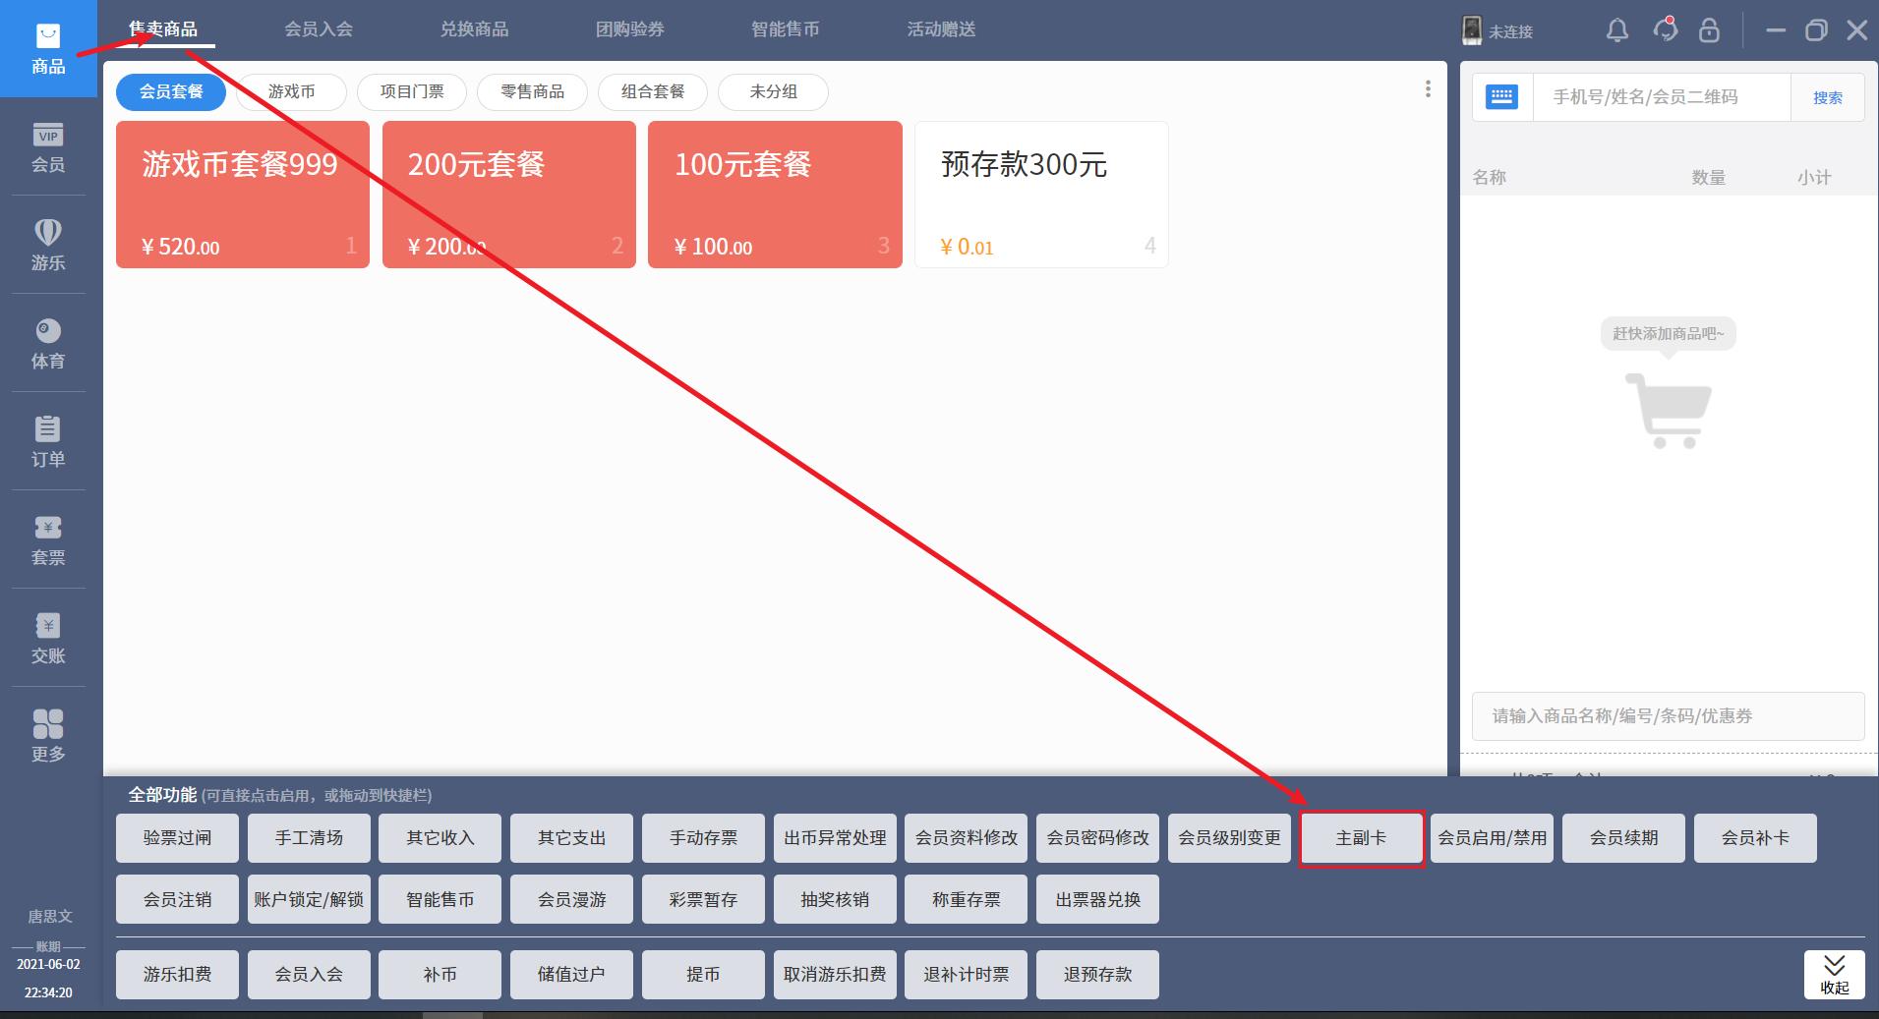The height and width of the screenshot is (1019, 1879).
Task: Click the 搜索 member search button
Action: [x=1828, y=97]
